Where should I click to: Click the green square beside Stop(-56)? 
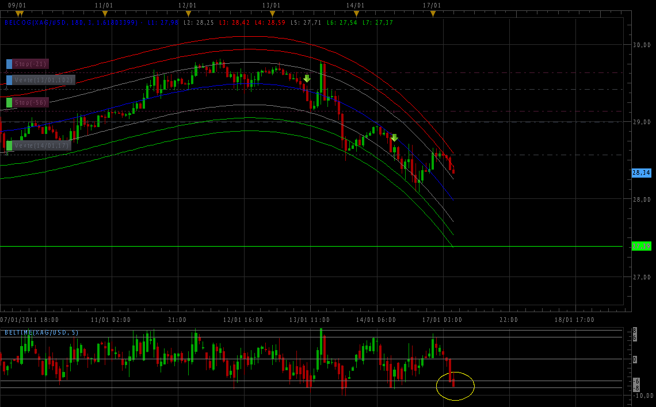[x=9, y=102]
